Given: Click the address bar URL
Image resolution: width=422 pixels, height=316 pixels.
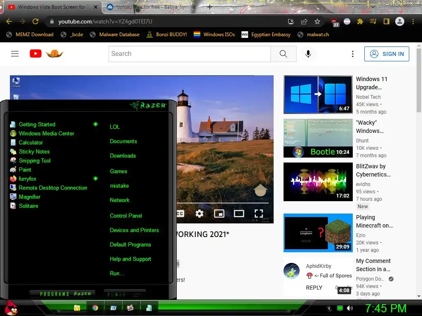Looking at the screenshot, I should 105,21.
